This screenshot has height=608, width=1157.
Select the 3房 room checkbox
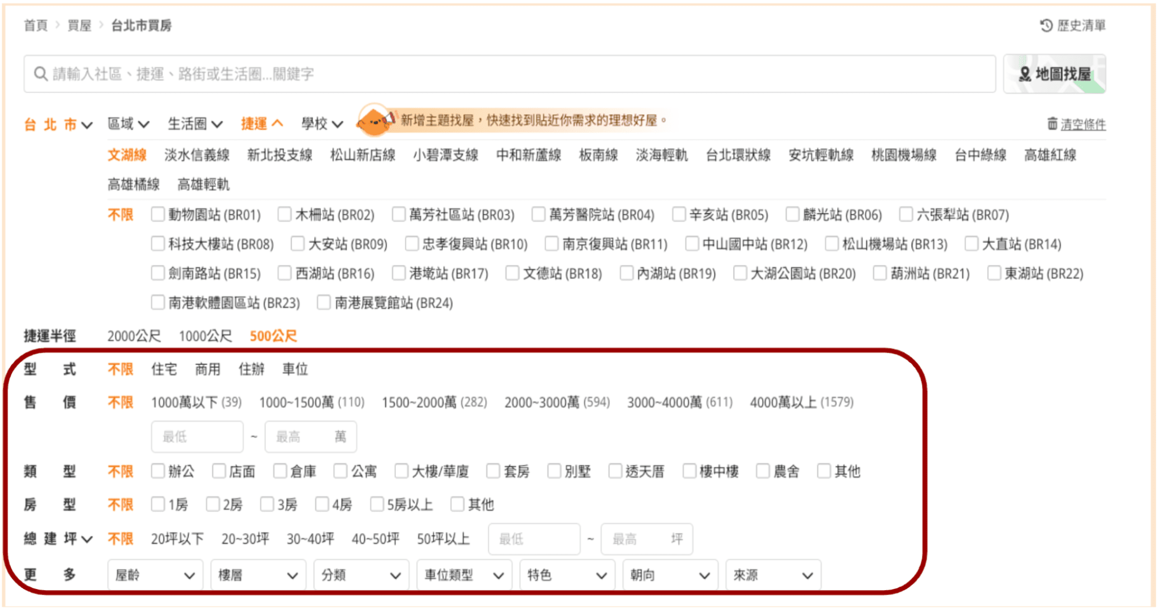point(267,504)
